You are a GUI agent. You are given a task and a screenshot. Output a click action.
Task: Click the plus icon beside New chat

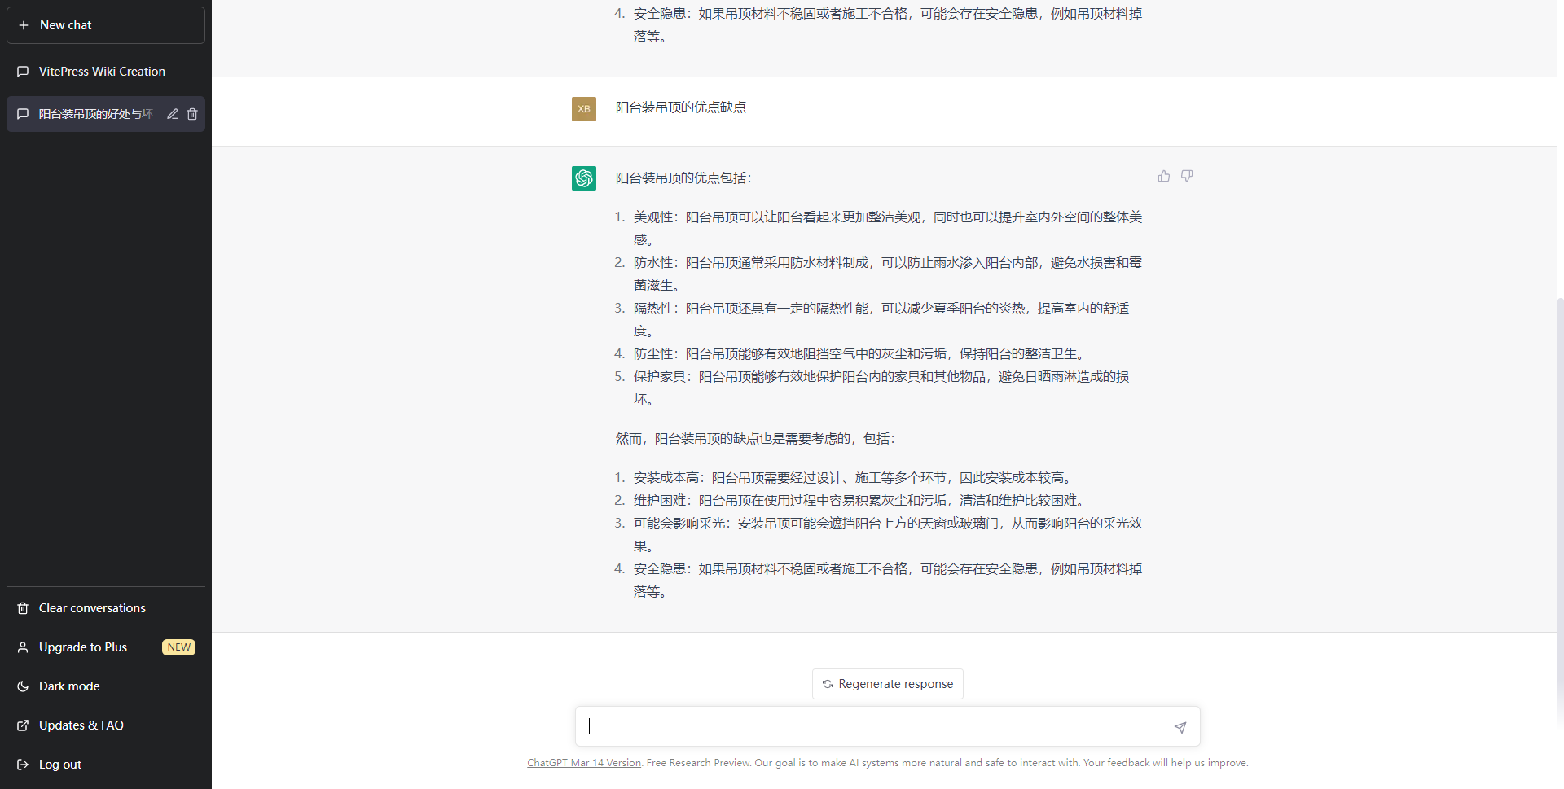[24, 25]
